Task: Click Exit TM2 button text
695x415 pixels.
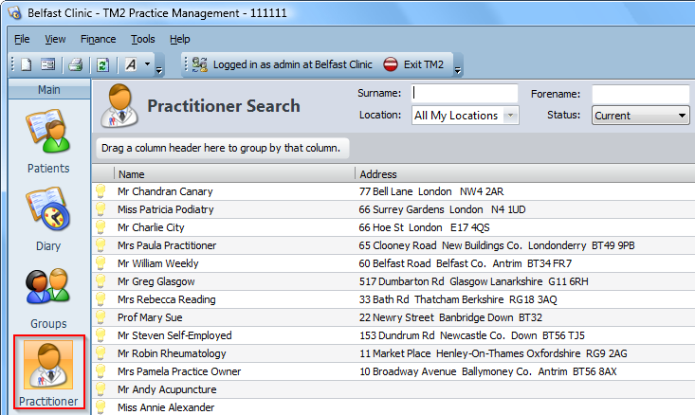Action: click(423, 64)
